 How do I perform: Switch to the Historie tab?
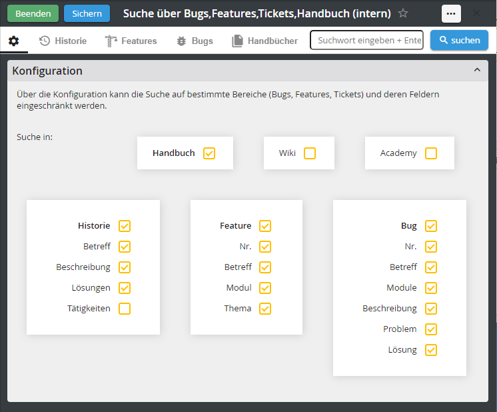pos(63,41)
